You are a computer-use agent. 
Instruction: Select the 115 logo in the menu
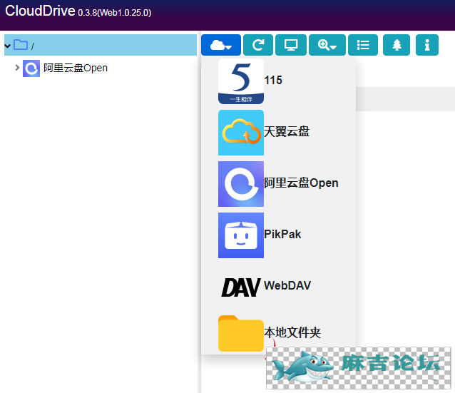[x=241, y=81]
